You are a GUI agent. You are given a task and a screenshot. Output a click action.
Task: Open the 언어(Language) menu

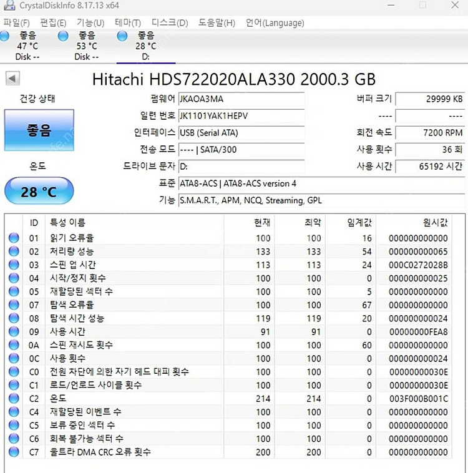coord(275,23)
